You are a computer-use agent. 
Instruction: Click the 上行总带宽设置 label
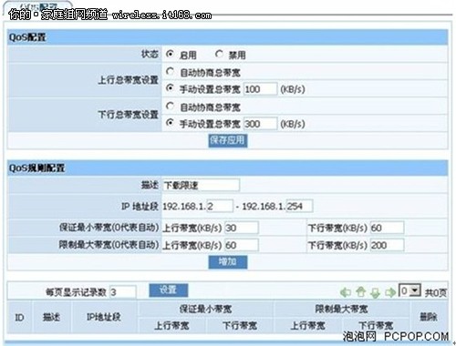[128, 80]
